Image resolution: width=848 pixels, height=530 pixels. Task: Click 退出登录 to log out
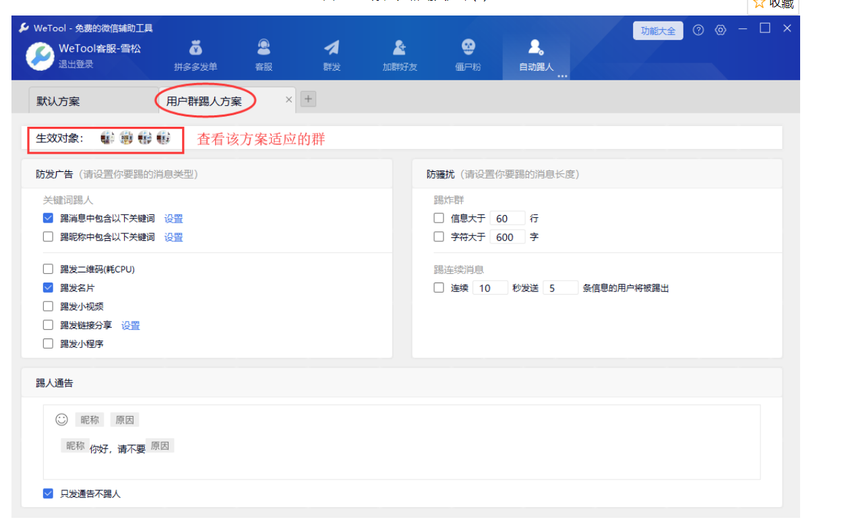pyautogui.click(x=75, y=65)
